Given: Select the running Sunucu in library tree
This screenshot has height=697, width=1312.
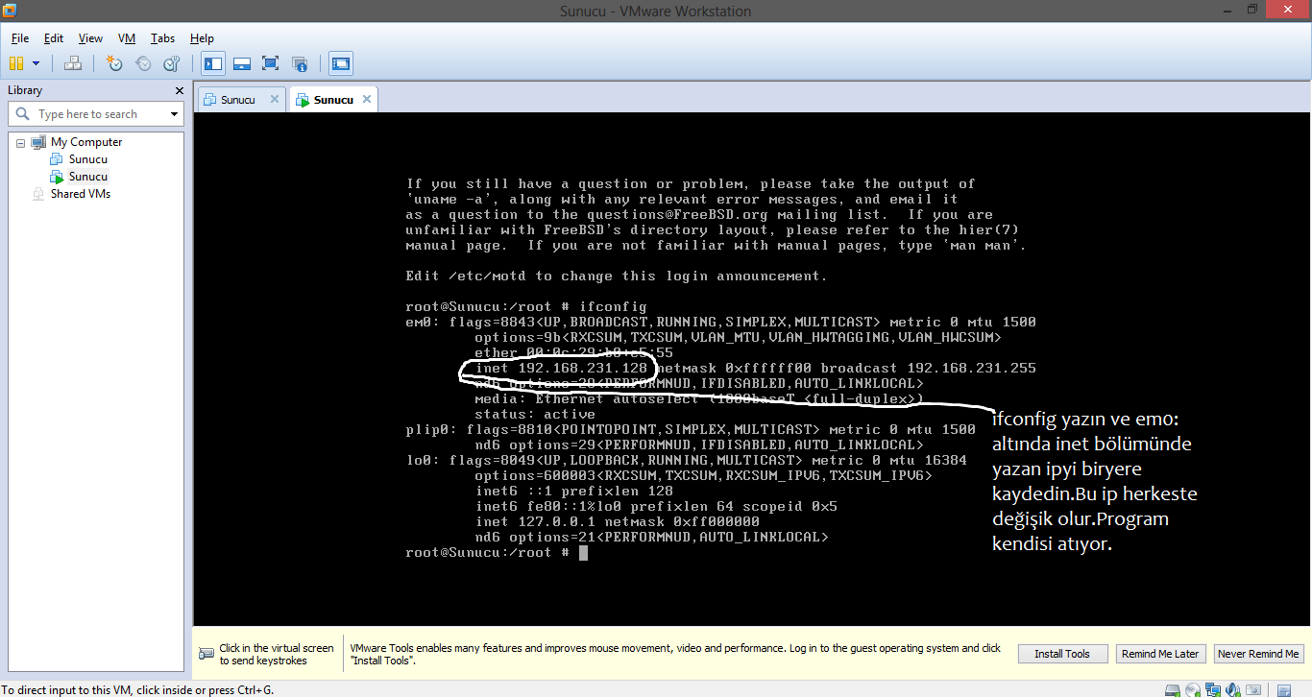Looking at the screenshot, I should coord(88,177).
